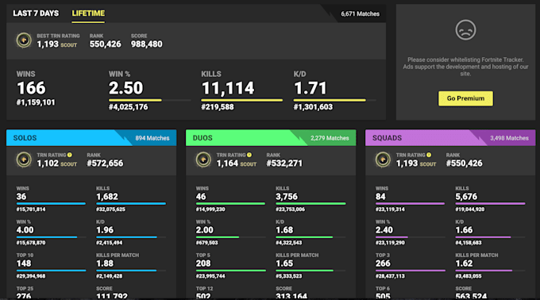Image resolution: width=540 pixels, height=300 pixels.
Task: Click the 894 Matches label in Solos
Action: coord(152,138)
